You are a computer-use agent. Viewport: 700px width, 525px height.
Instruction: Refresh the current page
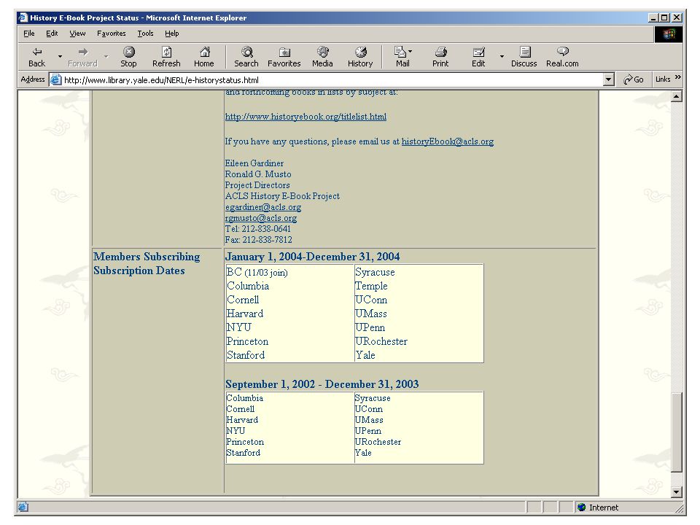(x=166, y=57)
